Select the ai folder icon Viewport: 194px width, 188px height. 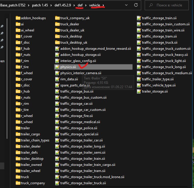pos(18,24)
